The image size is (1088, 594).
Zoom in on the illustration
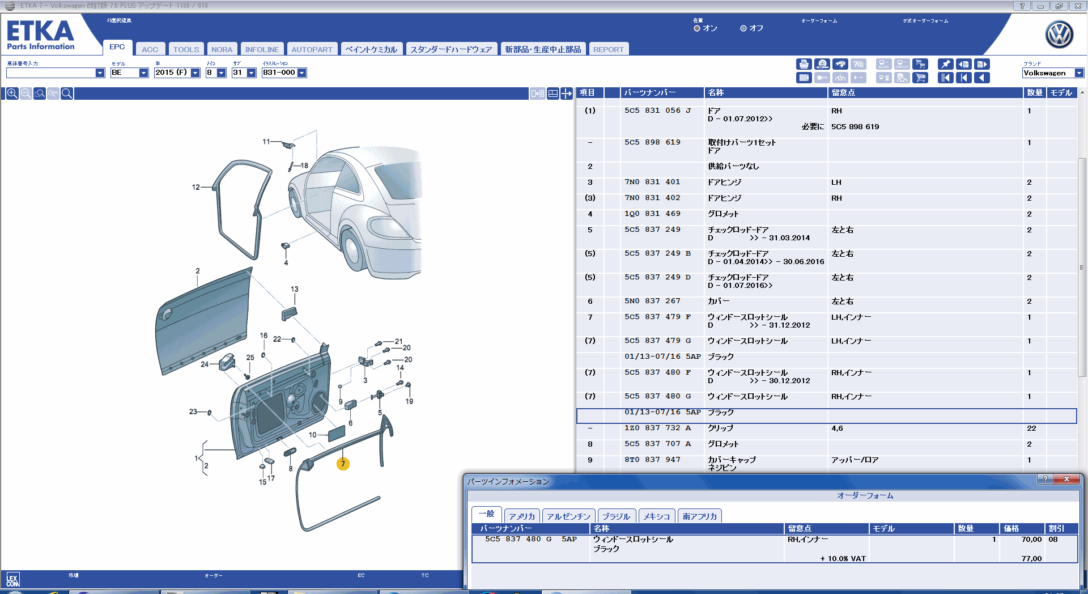[x=12, y=94]
